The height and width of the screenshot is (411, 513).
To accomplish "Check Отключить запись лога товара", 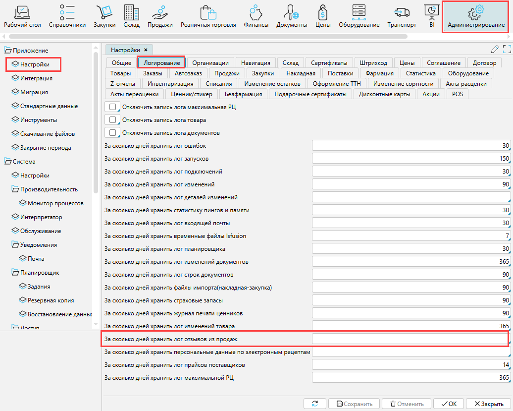I will (x=113, y=119).
